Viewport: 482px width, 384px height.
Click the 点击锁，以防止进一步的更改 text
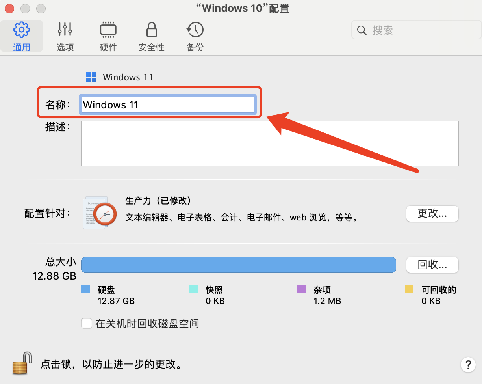tap(111, 364)
